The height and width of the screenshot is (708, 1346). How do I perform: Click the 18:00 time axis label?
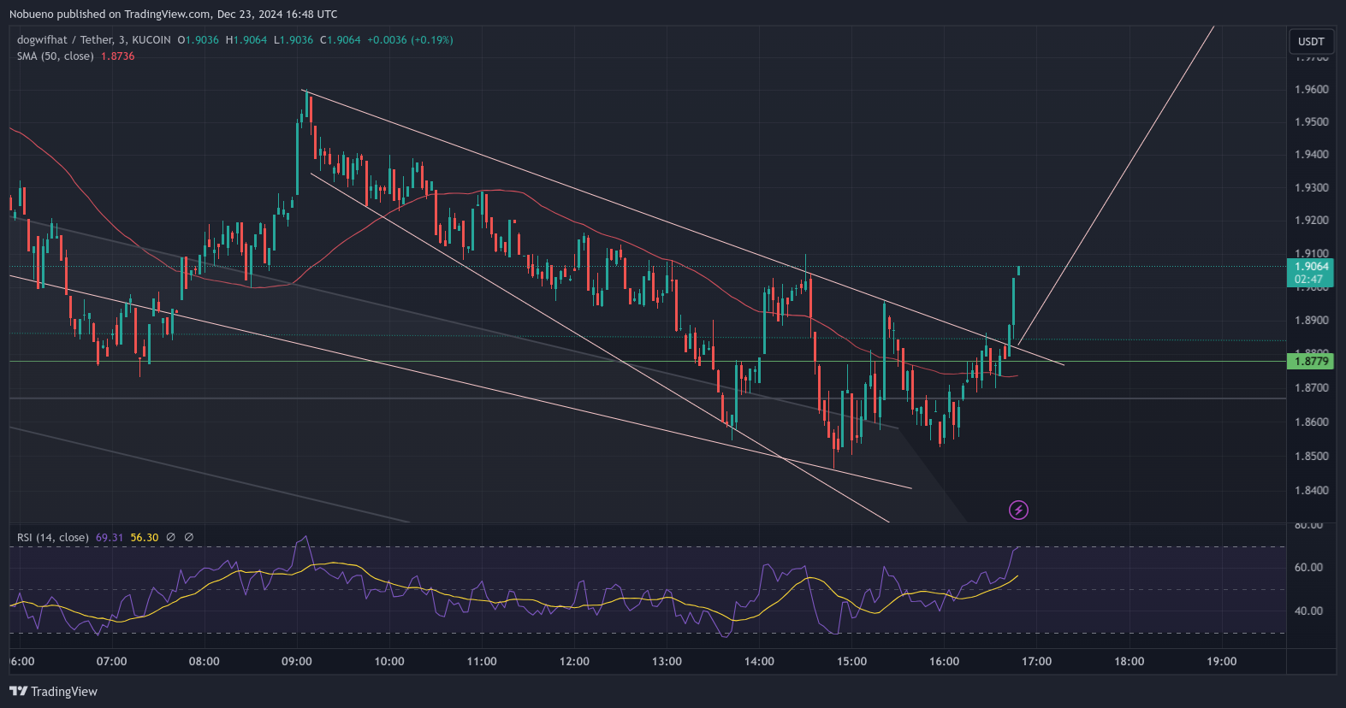(x=1129, y=662)
